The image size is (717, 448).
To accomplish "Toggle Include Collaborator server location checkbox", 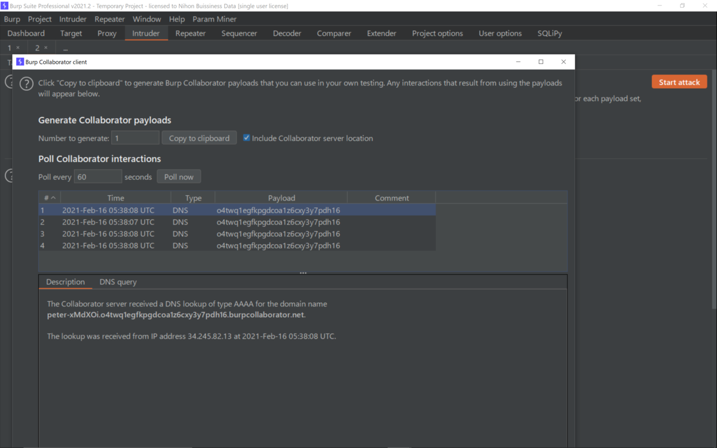I will point(246,138).
